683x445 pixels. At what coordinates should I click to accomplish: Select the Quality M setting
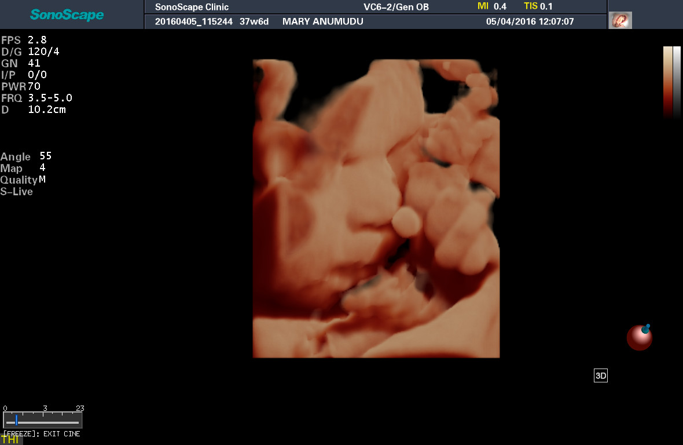(23, 180)
